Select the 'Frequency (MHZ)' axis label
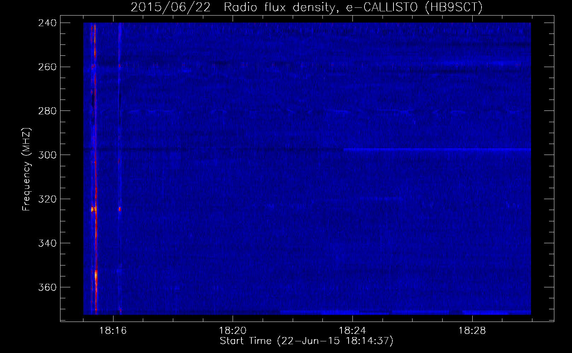Image resolution: width=572 pixels, height=353 pixels. [27, 169]
